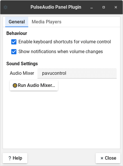This screenshot has width=123, height=166.
Task: Click the Audio Mixer label
Action: 22,73
